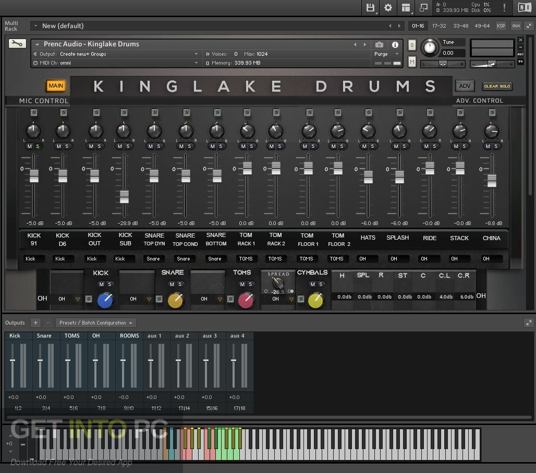Screen dimensions: 536x473
Task: Click the Kick output channel fader
Action: tap(13, 360)
